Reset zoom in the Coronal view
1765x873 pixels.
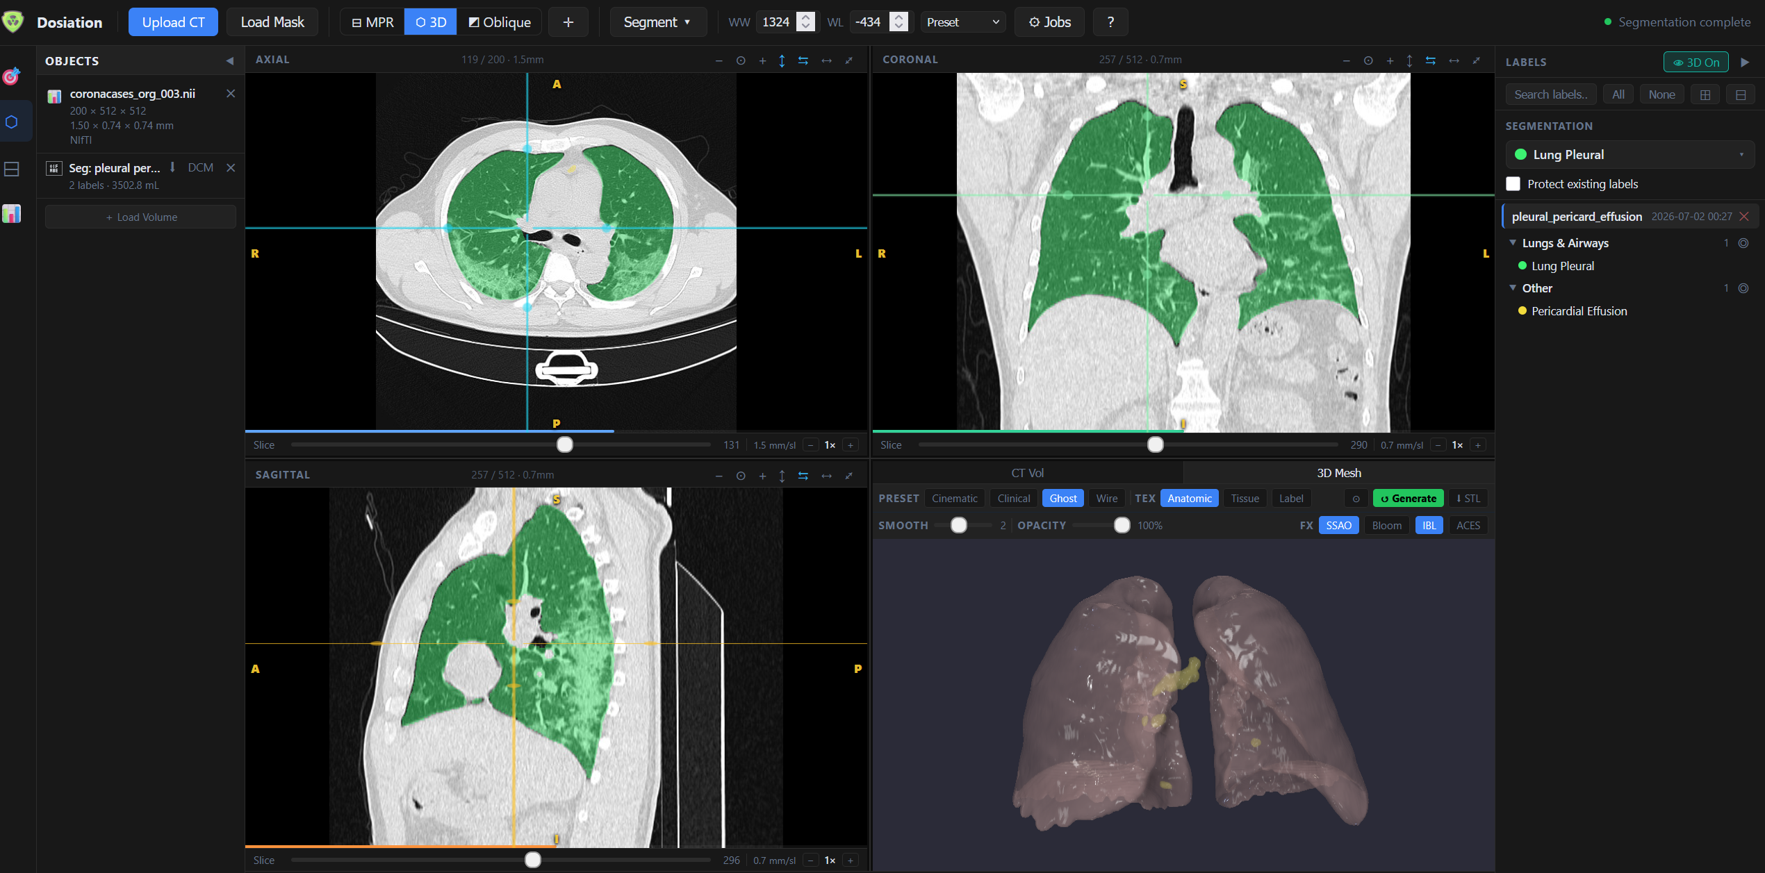(1368, 60)
